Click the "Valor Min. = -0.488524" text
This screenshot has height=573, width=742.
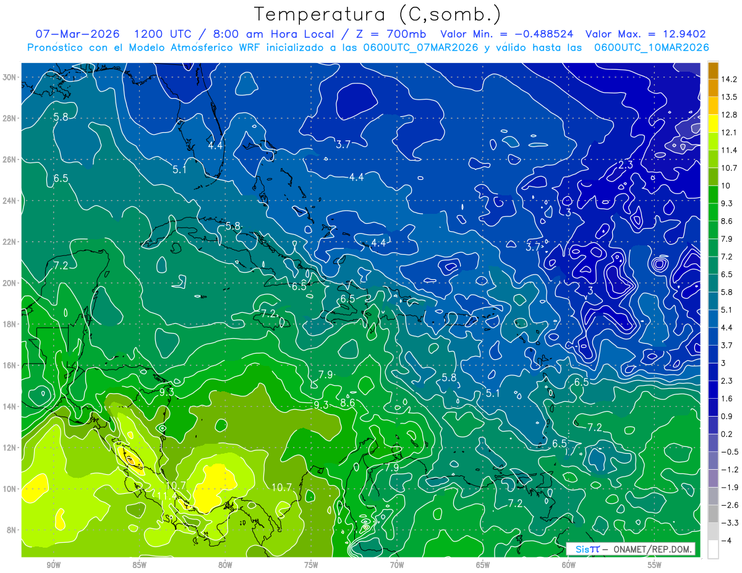[x=506, y=34]
